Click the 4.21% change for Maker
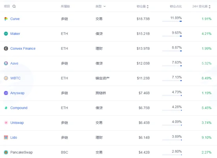The height and width of the screenshot is (158, 217). pyautogui.click(x=206, y=34)
